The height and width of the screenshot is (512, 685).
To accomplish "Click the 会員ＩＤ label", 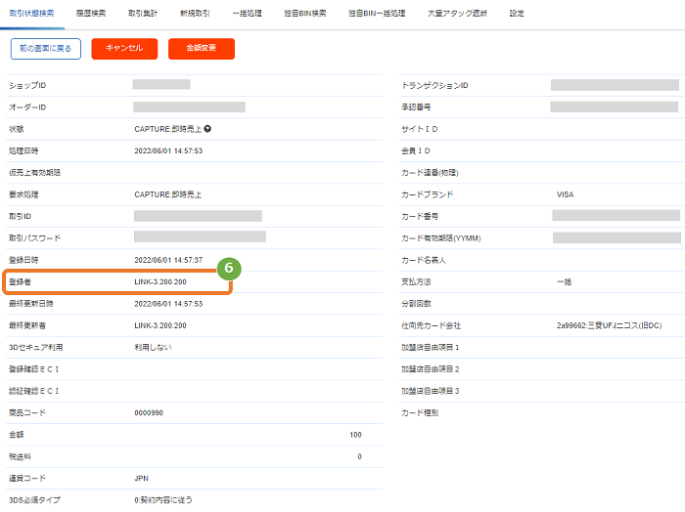I will [416, 150].
